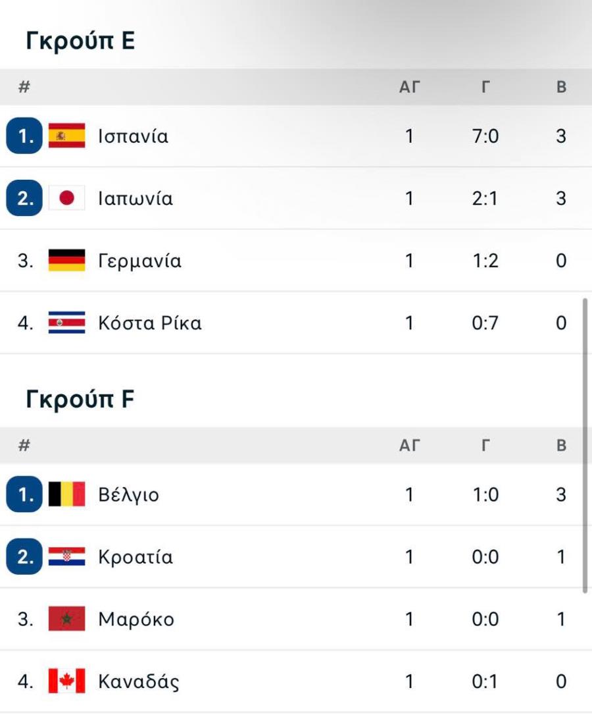Click the Spain flag icon

66,136
